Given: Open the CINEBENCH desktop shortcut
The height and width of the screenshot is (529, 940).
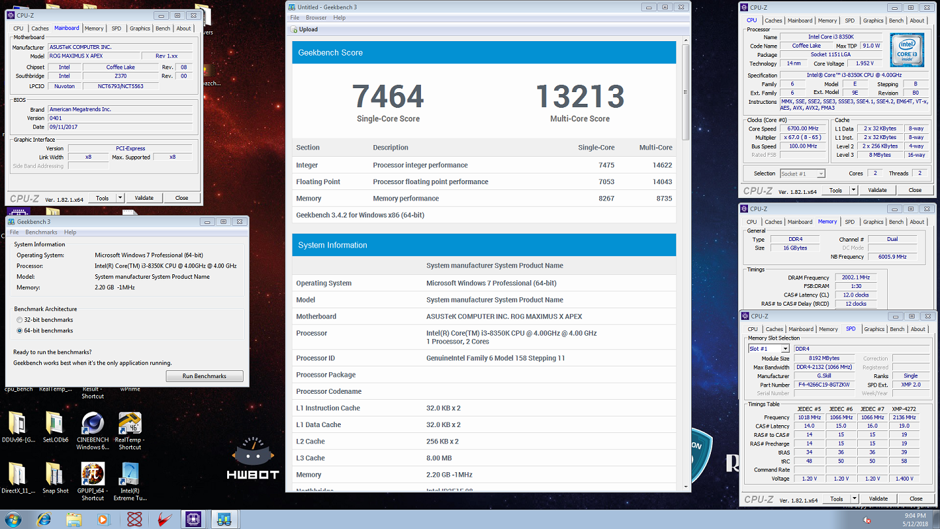Looking at the screenshot, I should pyautogui.click(x=93, y=430).
